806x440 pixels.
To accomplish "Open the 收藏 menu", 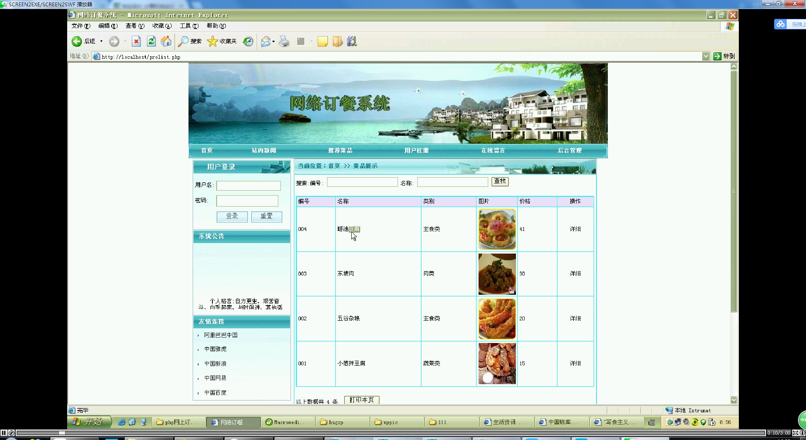I will (162, 26).
